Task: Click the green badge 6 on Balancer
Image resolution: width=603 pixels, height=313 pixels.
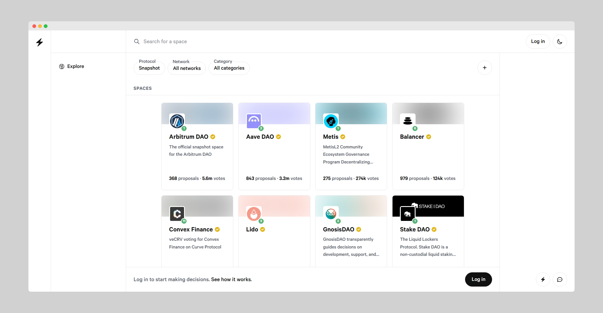Action: point(415,128)
